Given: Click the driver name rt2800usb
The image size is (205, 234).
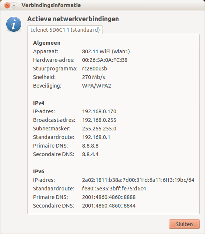Looking at the screenshot, I should click(95, 69).
